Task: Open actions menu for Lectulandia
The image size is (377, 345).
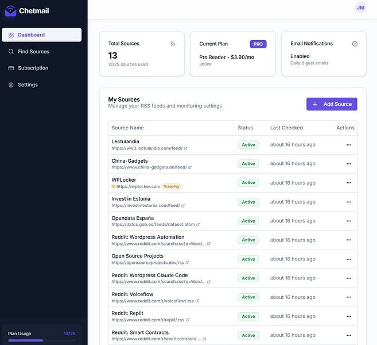Action: (349, 145)
